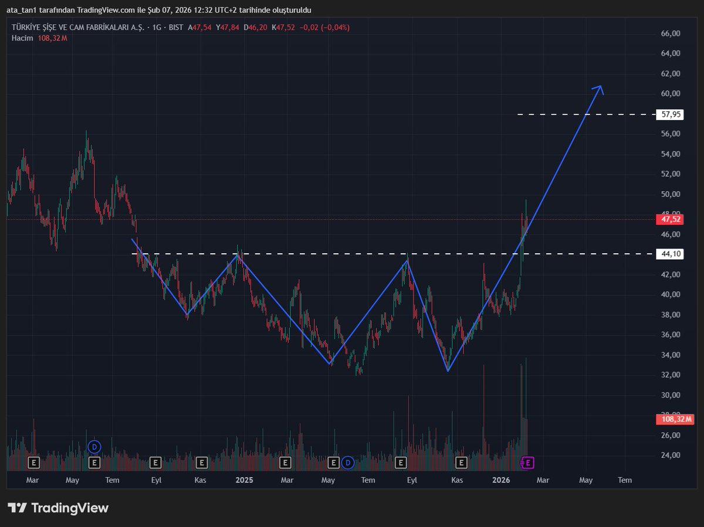The width and height of the screenshot is (704, 527).
Task: Click the dividend D marker above an E marker
Action: (94, 447)
